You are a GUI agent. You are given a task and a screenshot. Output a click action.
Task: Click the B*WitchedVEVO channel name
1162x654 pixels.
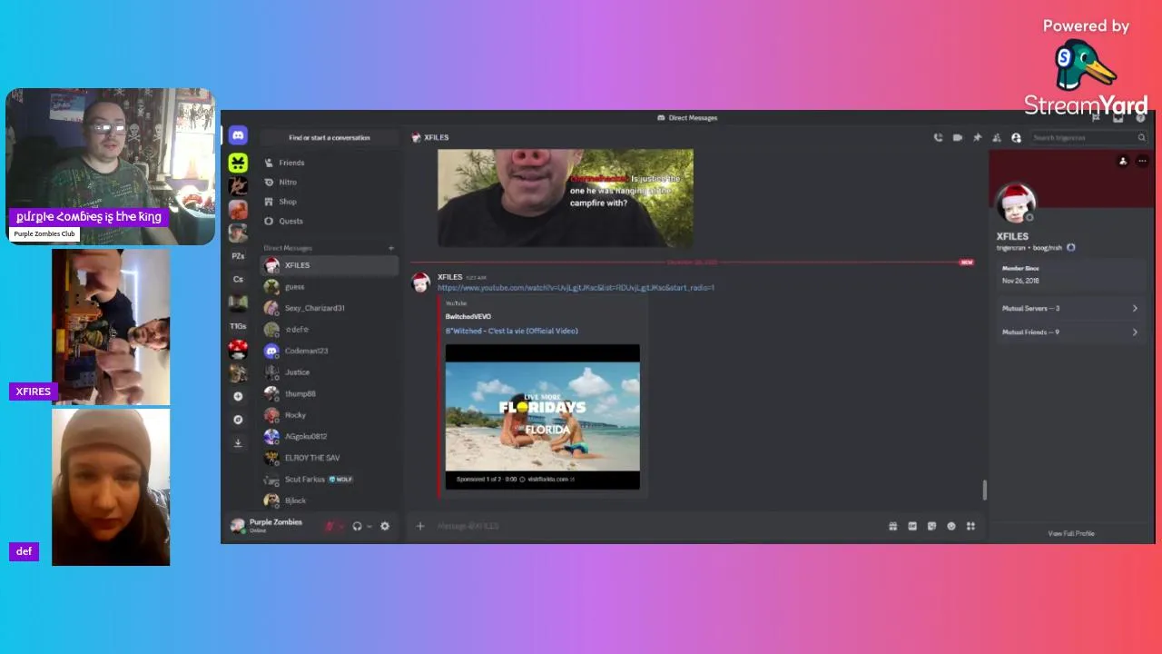coord(468,316)
